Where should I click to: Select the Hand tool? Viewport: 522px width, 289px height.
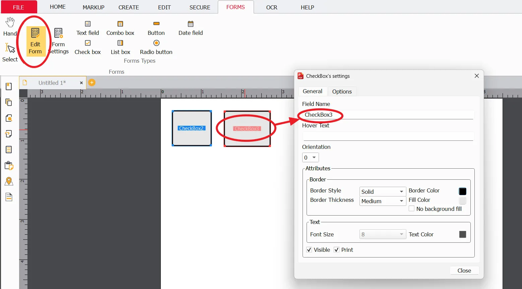10,27
